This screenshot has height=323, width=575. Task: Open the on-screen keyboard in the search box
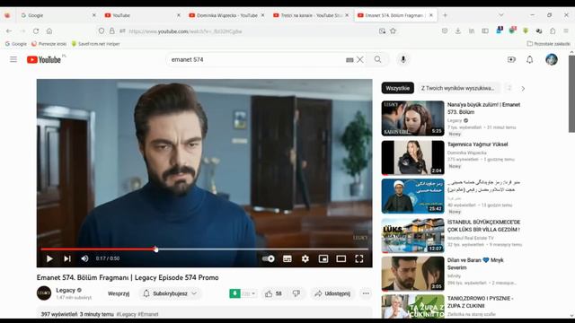(349, 60)
